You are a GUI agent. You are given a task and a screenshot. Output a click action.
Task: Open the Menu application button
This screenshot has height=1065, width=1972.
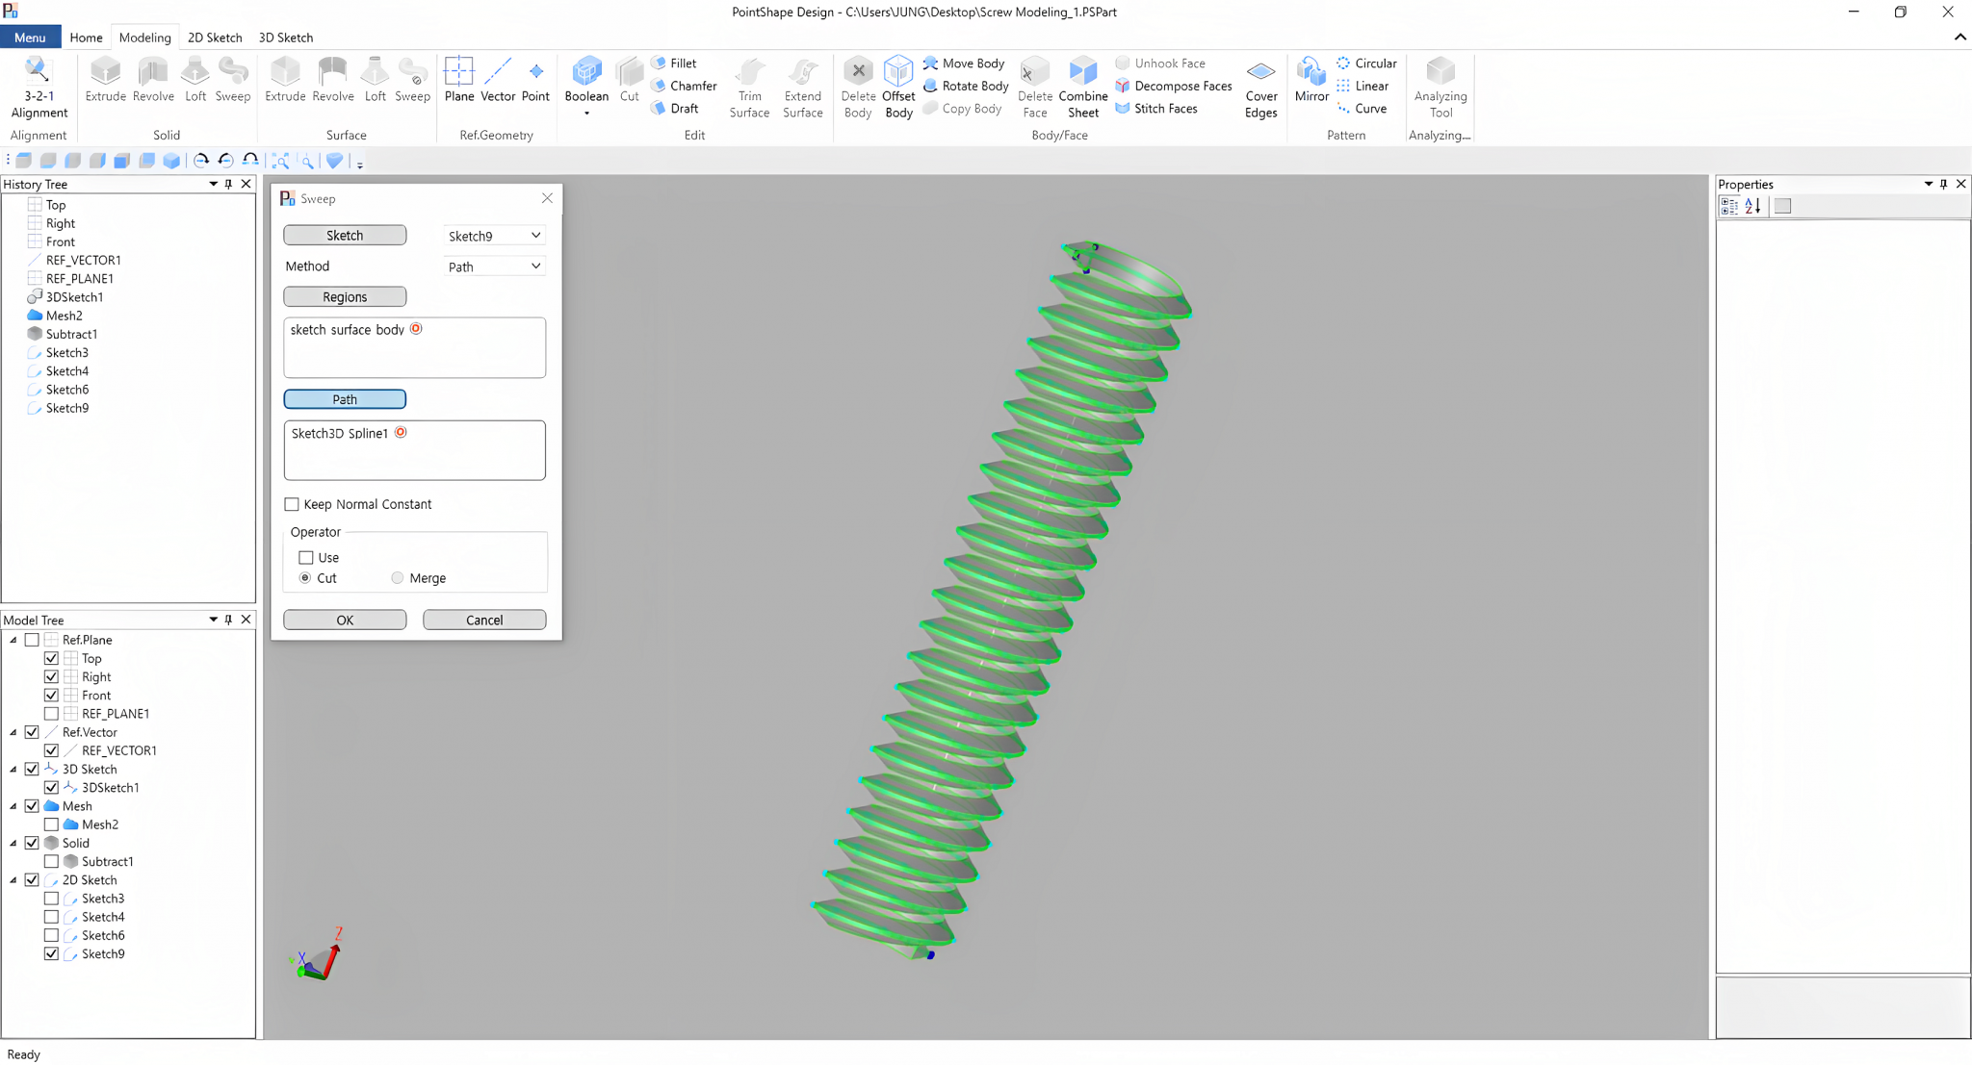pyautogui.click(x=30, y=37)
